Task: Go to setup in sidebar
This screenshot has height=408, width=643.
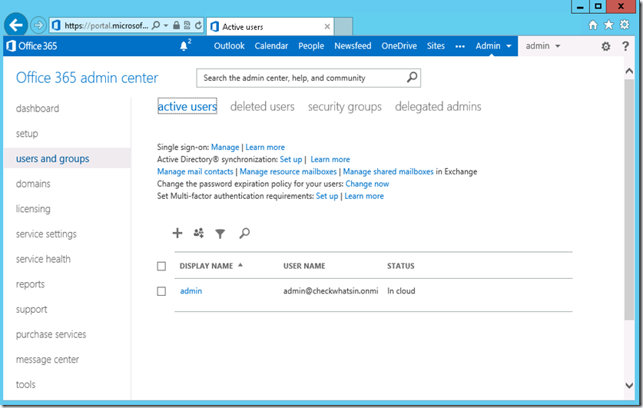Action: (x=27, y=134)
